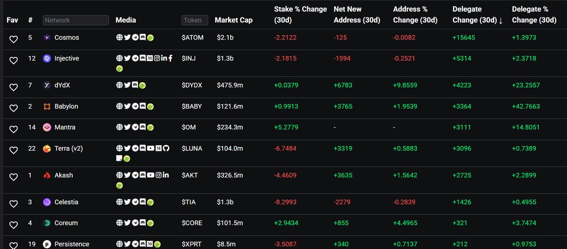Sort by Delegate % Change (30d) header
Image resolution: width=567 pixels, height=249 pixels.
click(x=534, y=15)
